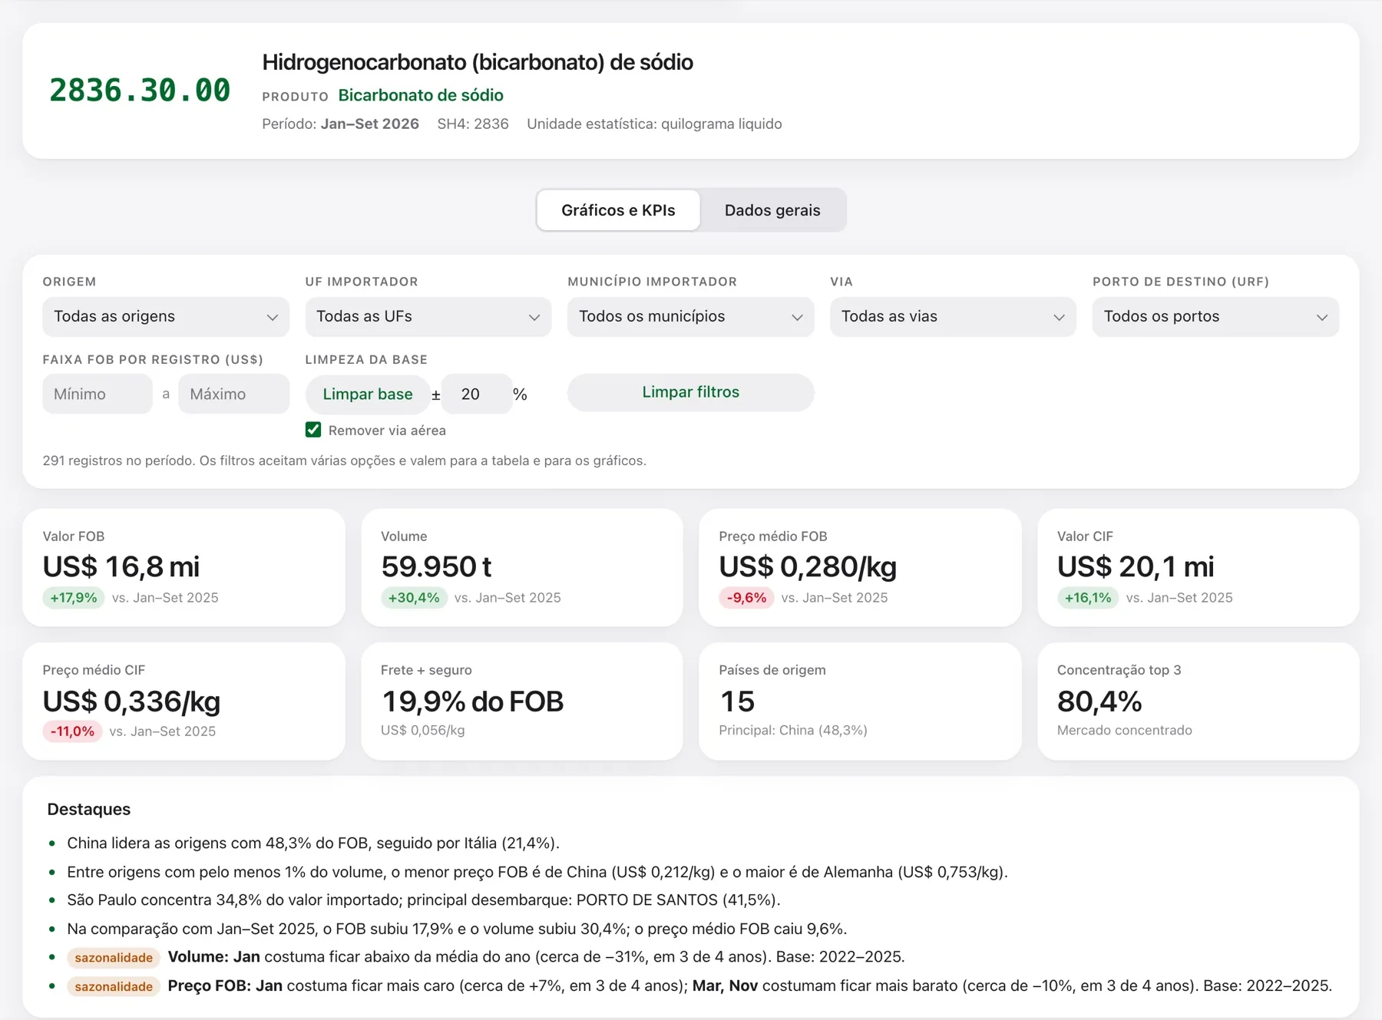
Task: Click the Limpar filtros button
Action: click(691, 392)
